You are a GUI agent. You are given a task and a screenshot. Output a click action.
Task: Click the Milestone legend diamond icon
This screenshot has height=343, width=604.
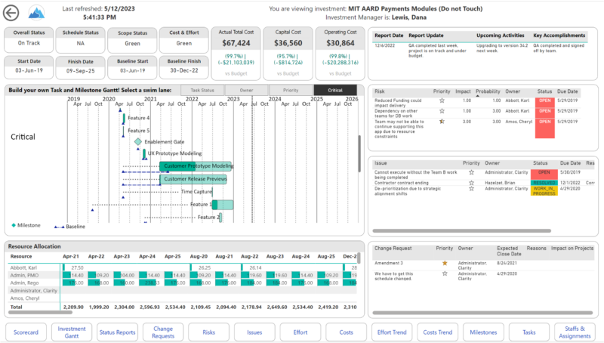point(14,225)
